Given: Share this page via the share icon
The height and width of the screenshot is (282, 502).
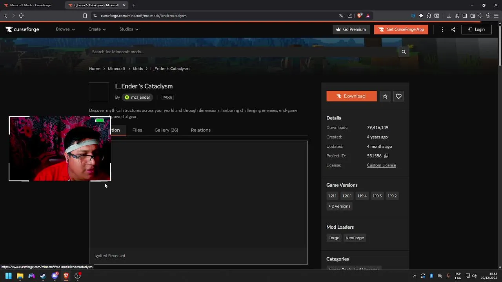Looking at the screenshot, I should 453,29.
